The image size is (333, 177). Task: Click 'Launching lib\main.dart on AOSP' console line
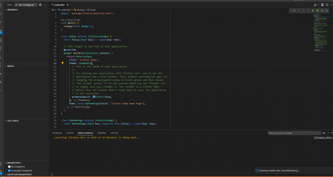pyautogui.click(x=97, y=138)
